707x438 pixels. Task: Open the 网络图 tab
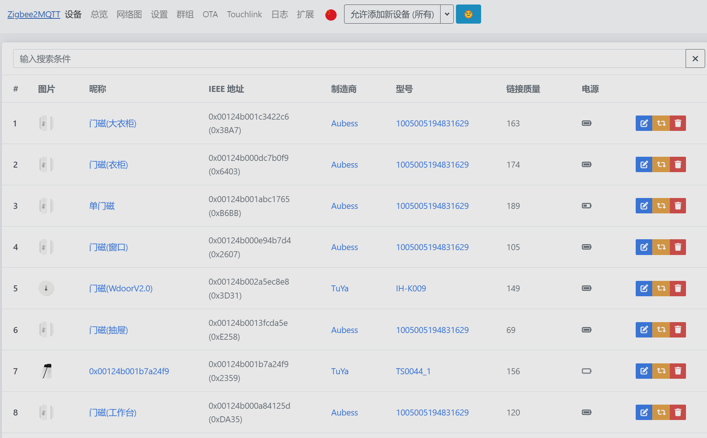pyautogui.click(x=129, y=14)
